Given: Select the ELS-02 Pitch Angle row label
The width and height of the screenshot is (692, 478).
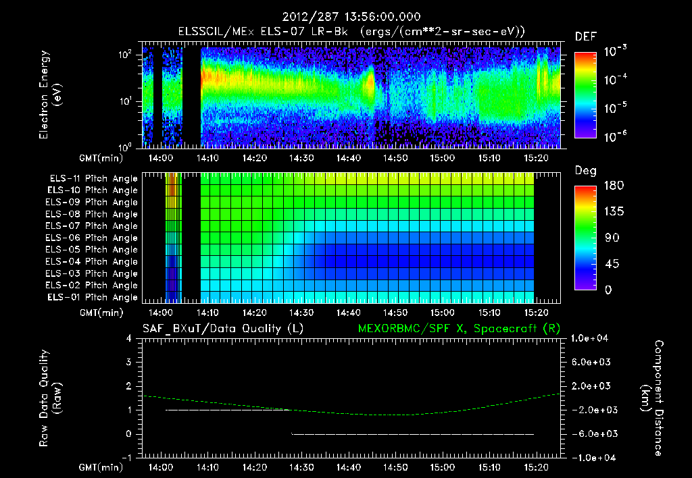Looking at the screenshot, I should [x=91, y=286].
